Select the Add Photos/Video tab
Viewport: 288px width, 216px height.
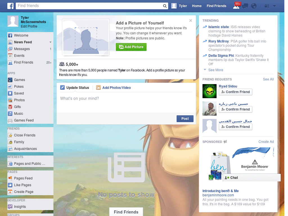[x=114, y=88]
